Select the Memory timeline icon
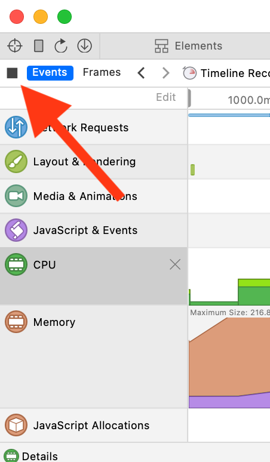The image size is (270, 462). click(16, 322)
